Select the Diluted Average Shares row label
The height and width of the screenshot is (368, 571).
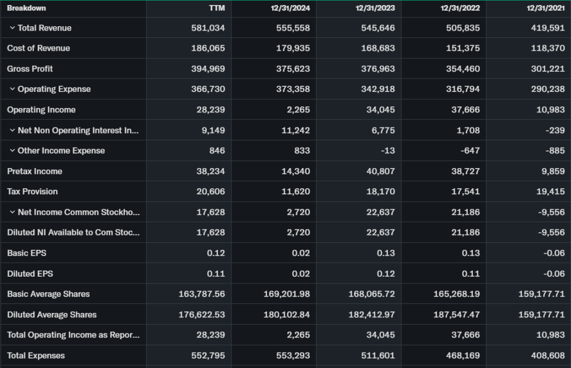click(x=52, y=315)
